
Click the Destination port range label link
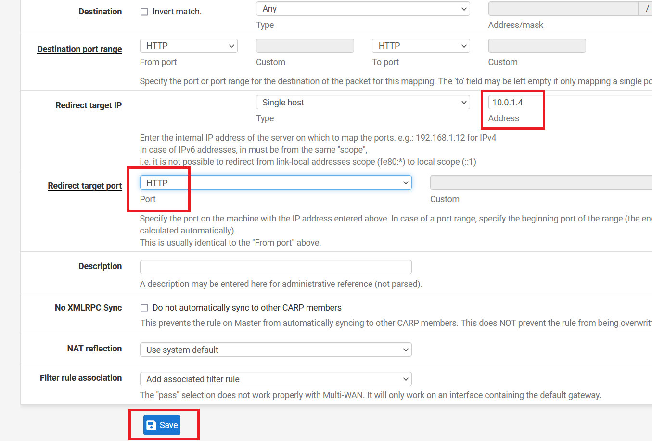79,49
